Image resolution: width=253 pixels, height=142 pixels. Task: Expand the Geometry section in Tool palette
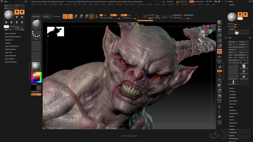click(x=232, y=91)
